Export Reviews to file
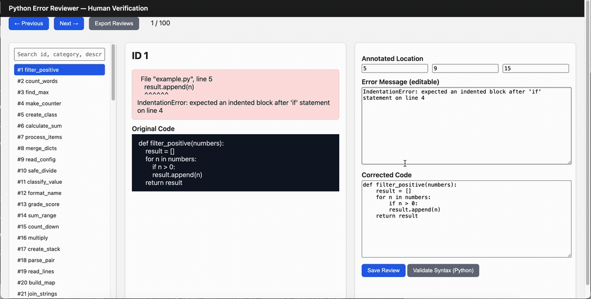The width and height of the screenshot is (591, 299). click(x=114, y=24)
